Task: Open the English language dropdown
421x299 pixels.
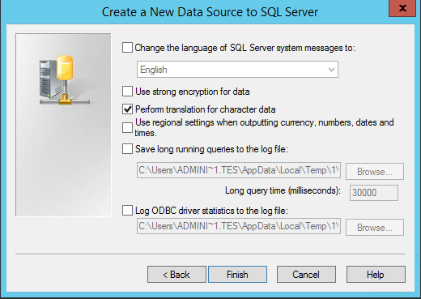Action: tap(237, 70)
